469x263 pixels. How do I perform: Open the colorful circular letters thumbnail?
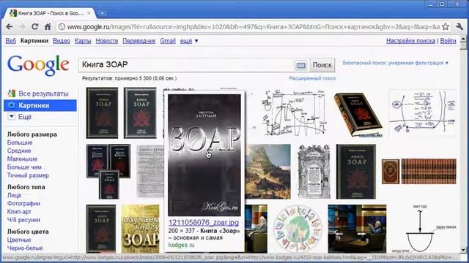[298, 229]
